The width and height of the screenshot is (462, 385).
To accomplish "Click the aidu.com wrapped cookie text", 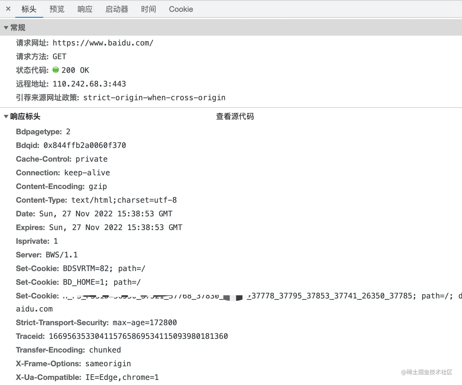I will (34, 309).
